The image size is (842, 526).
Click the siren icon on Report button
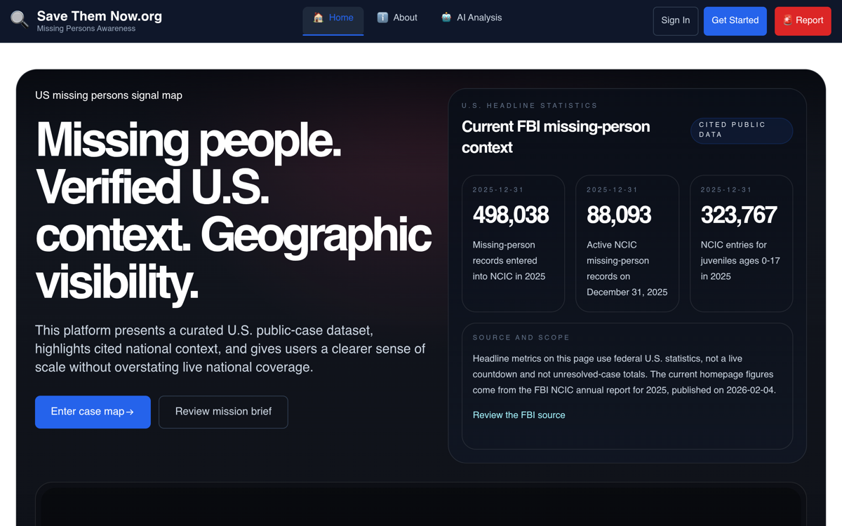tap(787, 20)
